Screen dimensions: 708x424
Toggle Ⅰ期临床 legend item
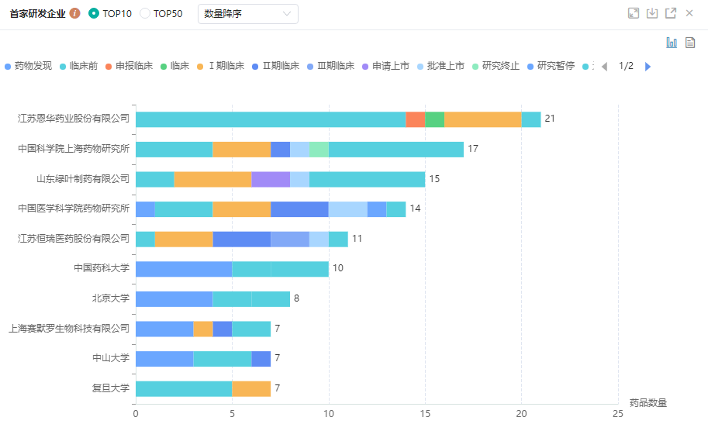221,66
